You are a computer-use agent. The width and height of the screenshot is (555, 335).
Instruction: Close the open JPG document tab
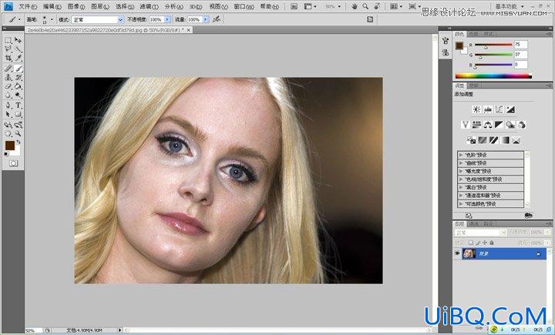[x=189, y=31]
